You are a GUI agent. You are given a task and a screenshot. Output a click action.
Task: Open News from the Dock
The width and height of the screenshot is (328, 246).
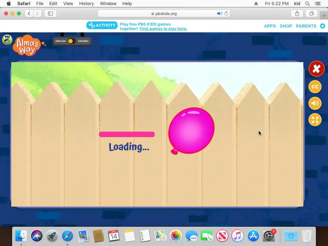222,236
